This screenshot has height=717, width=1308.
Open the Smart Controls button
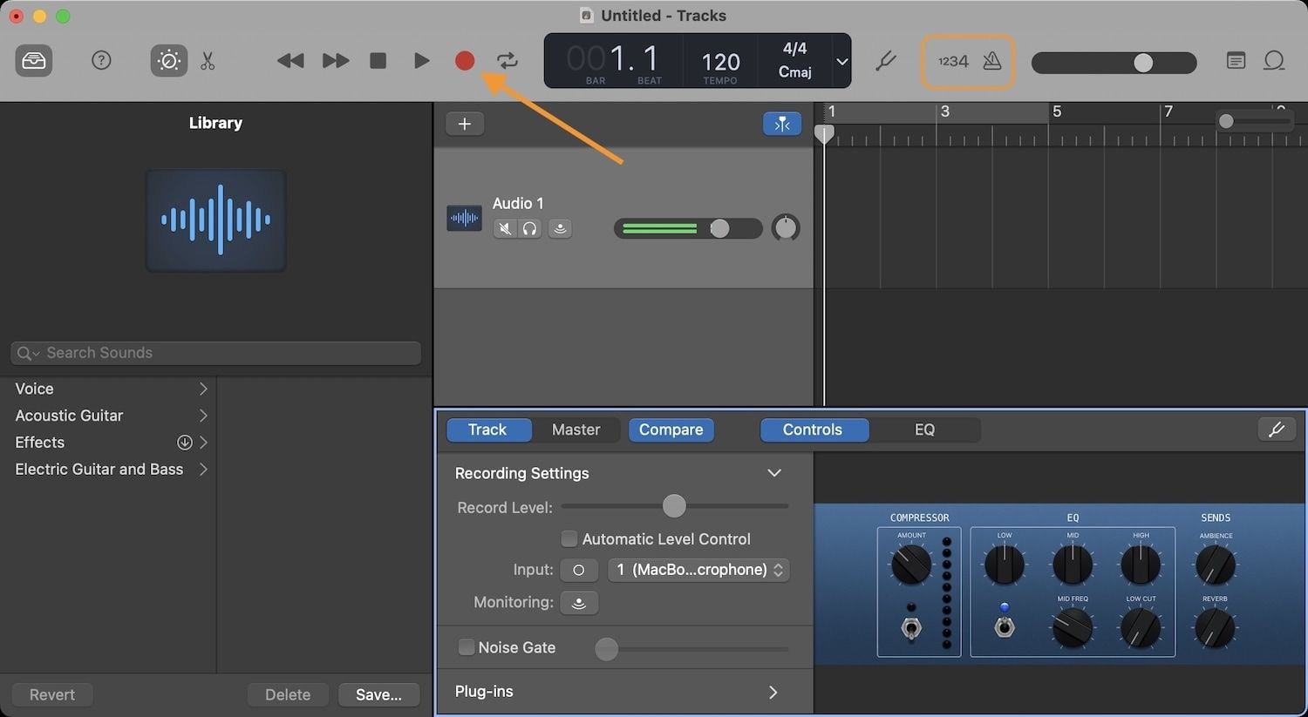click(168, 61)
